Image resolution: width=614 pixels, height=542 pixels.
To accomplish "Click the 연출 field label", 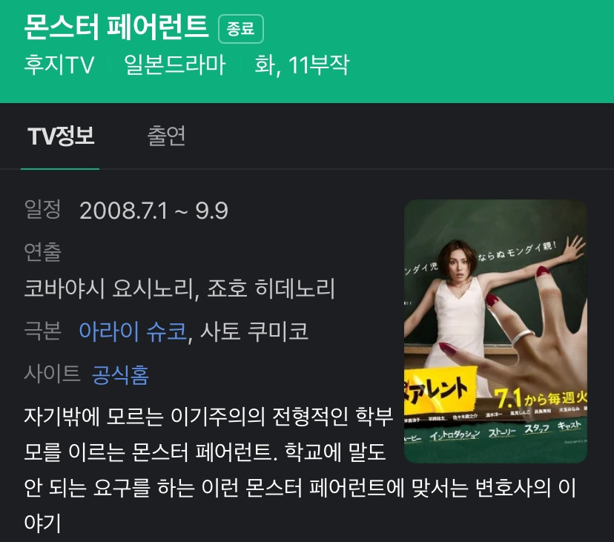I will pos(42,251).
